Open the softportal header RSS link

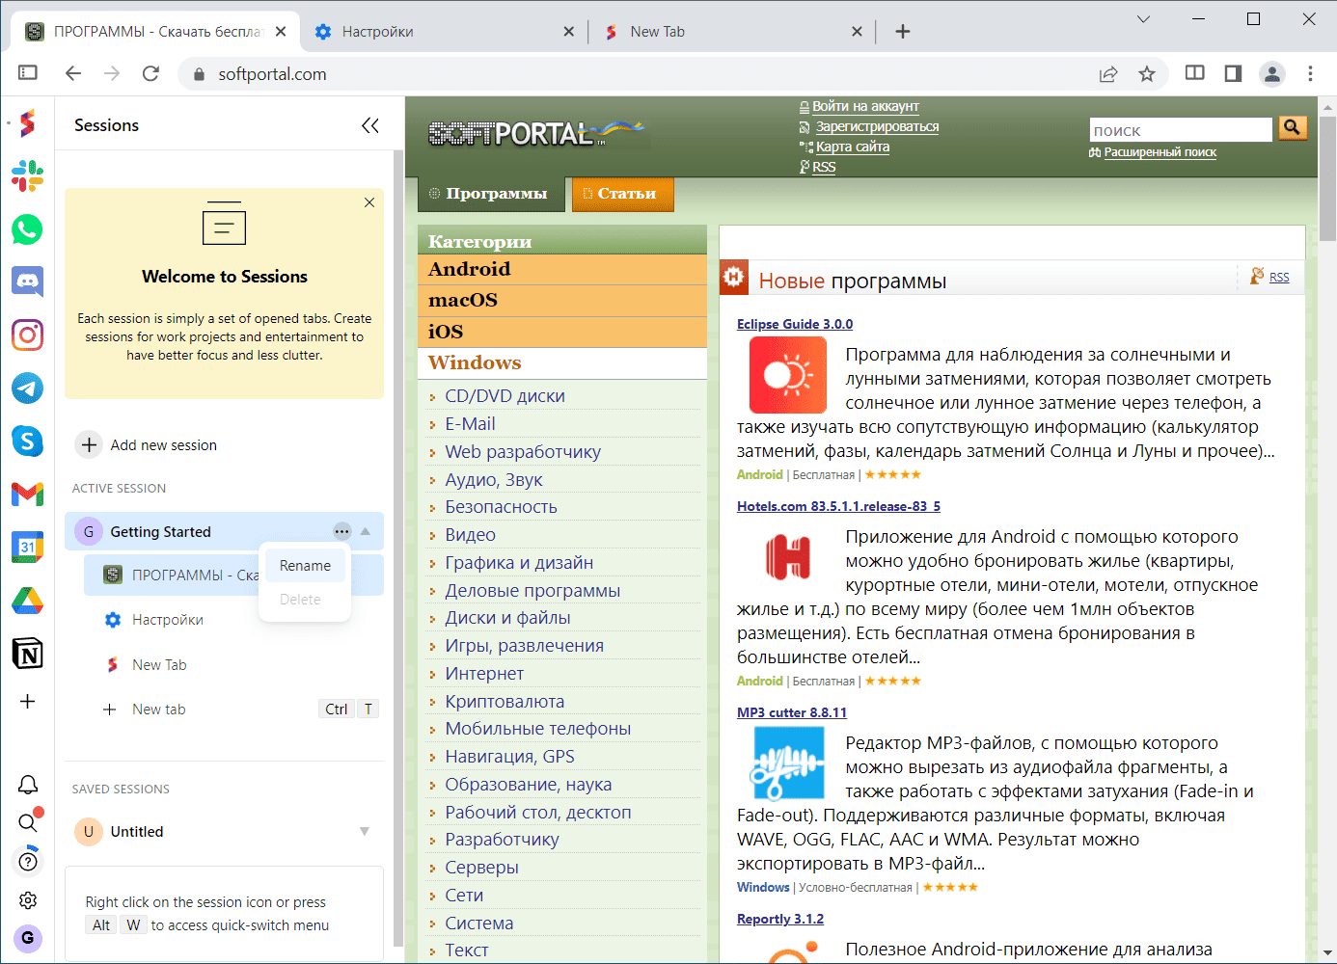point(824,167)
